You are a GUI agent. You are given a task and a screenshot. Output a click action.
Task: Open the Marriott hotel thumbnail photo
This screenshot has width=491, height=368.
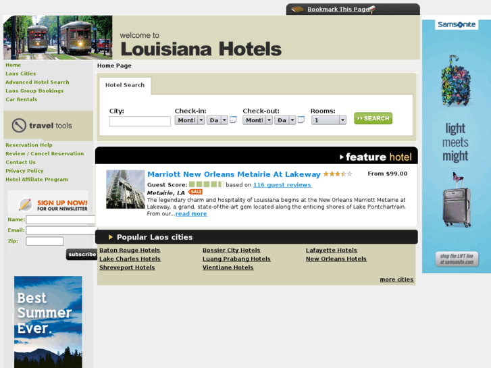[125, 190]
